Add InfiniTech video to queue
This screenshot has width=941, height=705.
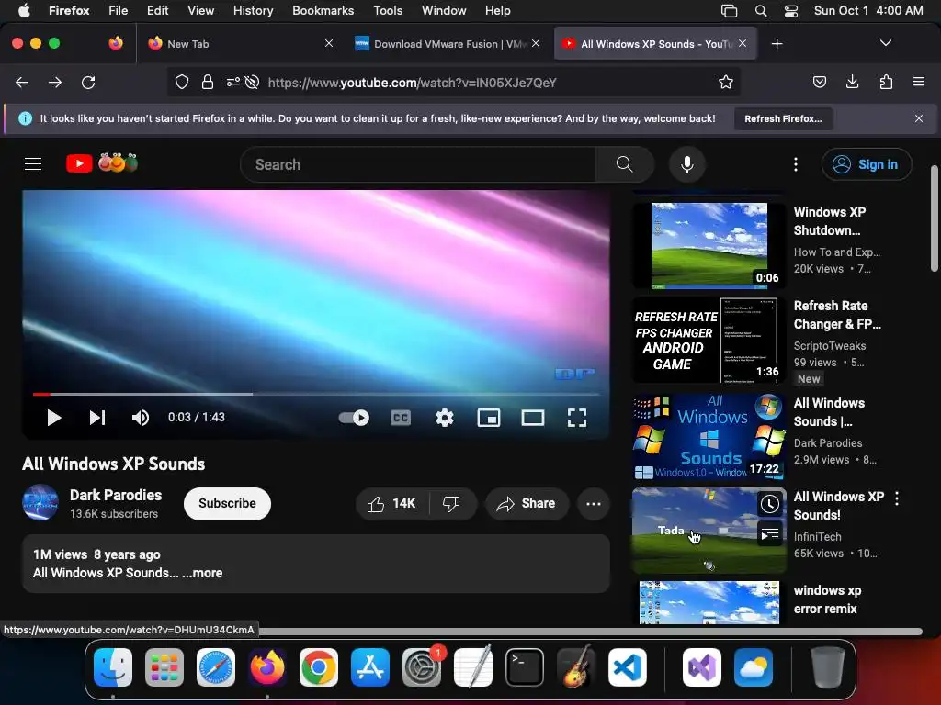(769, 533)
